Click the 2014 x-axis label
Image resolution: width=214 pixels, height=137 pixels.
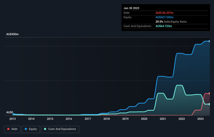(31, 119)
